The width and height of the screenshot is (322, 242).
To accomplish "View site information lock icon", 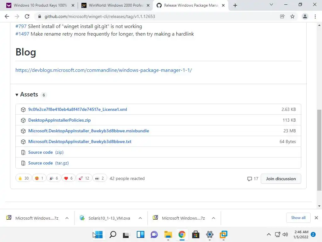I will pos(40,16).
